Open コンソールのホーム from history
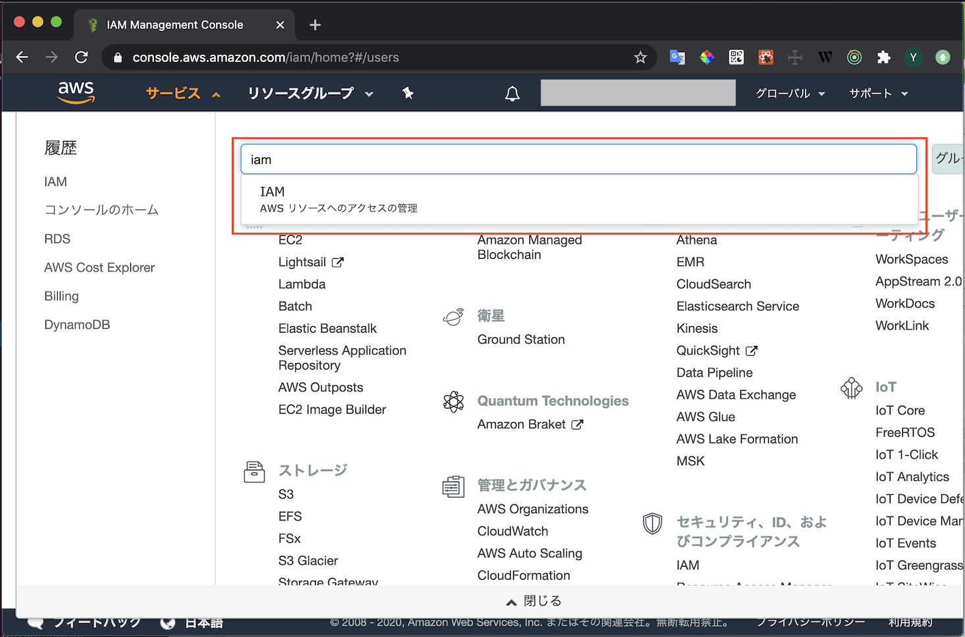 pyautogui.click(x=101, y=210)
